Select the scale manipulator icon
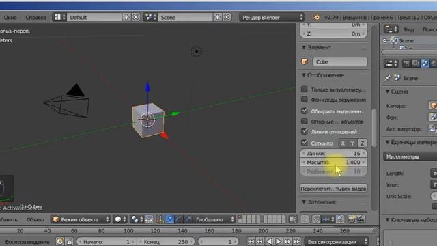The height and width of the screenshot is (246, 437). pyautogui.click(x=188, y=219)
